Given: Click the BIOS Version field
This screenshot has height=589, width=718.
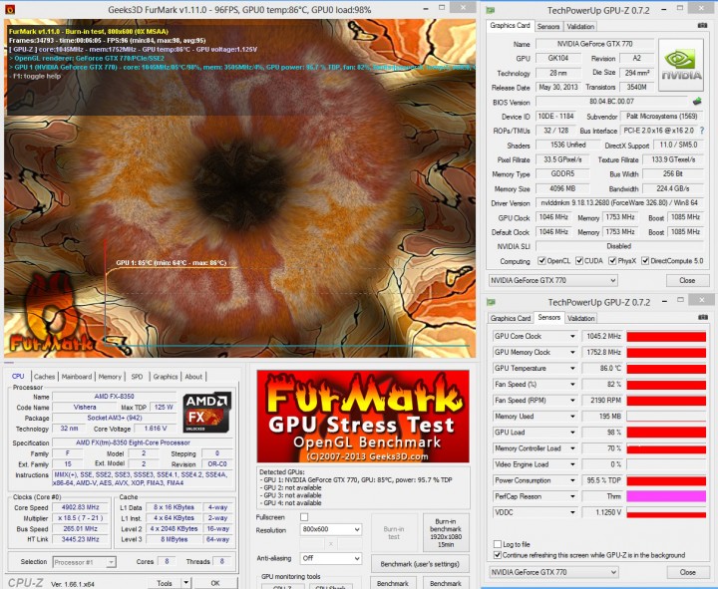Looking at the screenshot, I should tap(611, 101).
